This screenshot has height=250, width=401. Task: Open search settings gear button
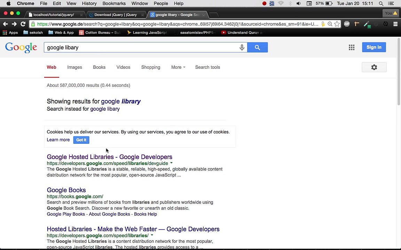374,67
